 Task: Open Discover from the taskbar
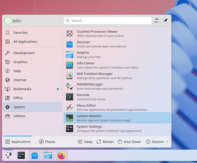(x=35, y=155)
